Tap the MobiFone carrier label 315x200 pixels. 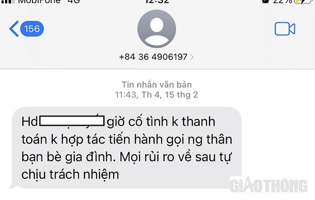[x=40, y=2]
